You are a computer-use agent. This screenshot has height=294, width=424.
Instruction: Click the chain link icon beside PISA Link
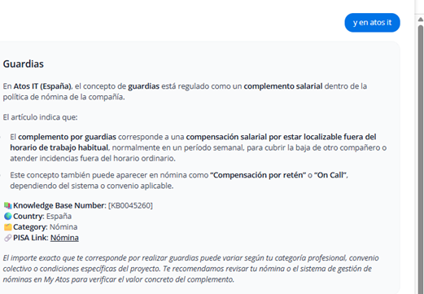7,238
